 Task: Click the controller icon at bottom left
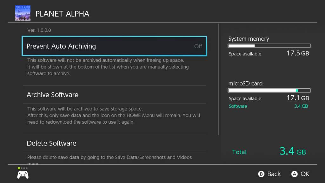(x=23, y=175)
